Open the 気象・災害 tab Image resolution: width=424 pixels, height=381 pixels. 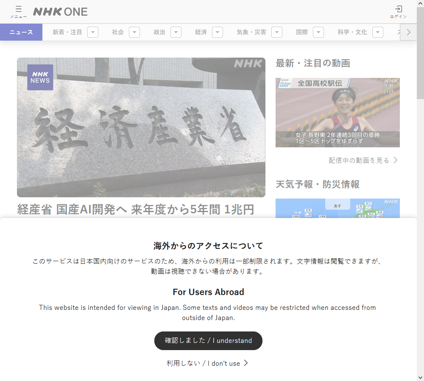click(251, 32)
